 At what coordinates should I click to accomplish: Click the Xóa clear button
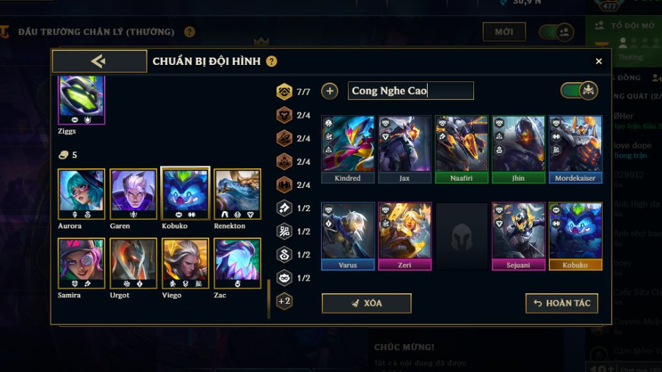(x=367, y=303)
